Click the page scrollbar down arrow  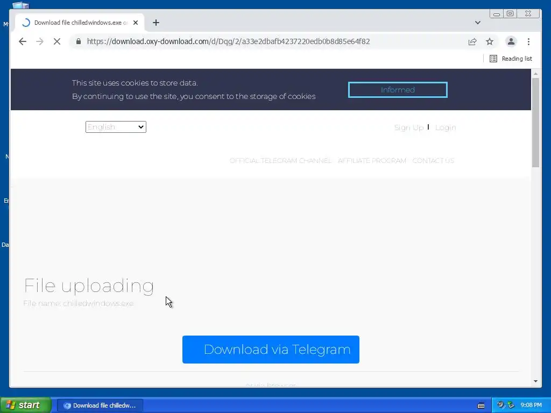coord(535,381)
